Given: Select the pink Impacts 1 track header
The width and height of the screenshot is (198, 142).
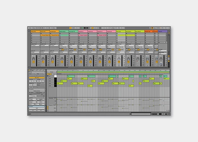Looking at the screenshot, I should pos(83,32).
